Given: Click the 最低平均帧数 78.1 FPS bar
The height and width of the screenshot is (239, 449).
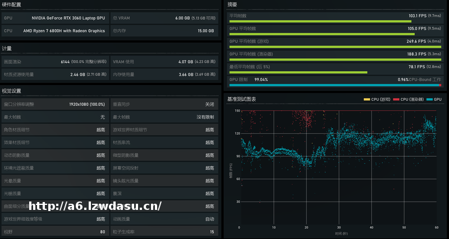Looking at the screenshot, I should click(x=298, y=72).
